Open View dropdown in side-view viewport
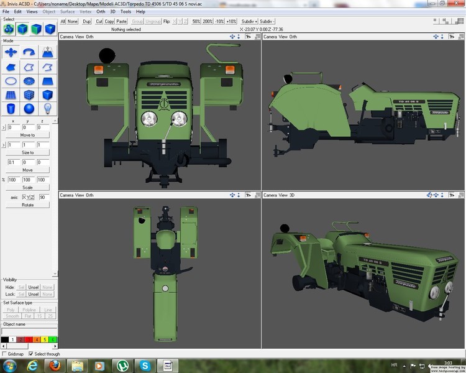The height and width of the screenshot is (373, 466). (283, 37)
